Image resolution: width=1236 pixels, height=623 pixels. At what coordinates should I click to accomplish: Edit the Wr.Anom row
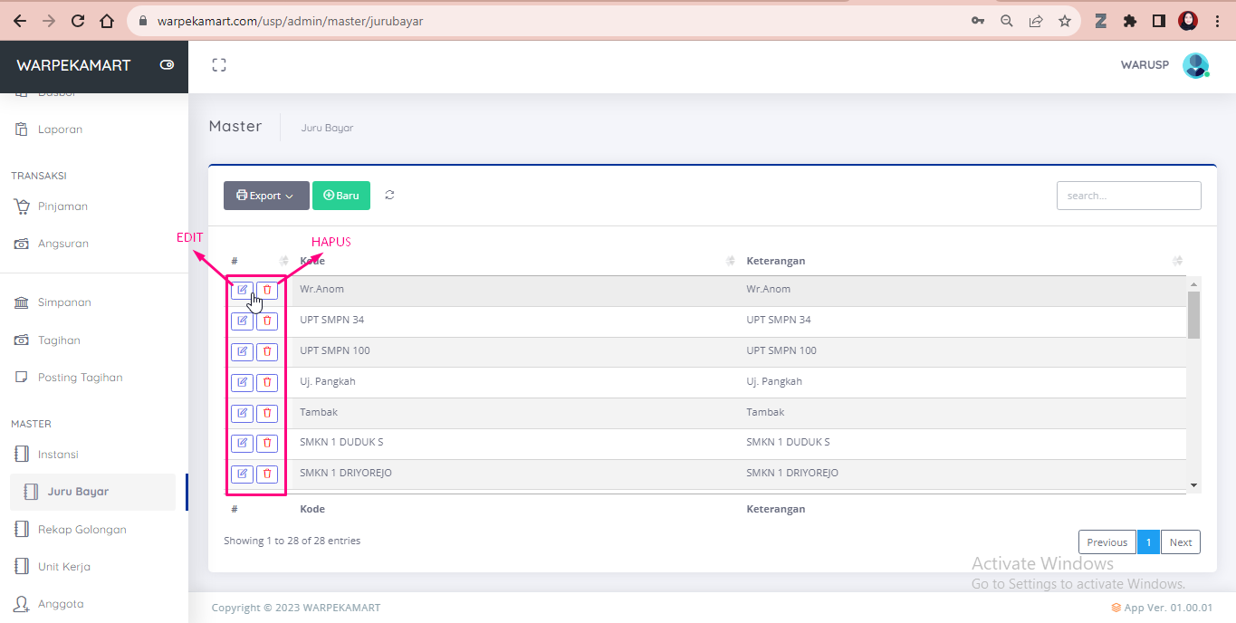point(242,290)
